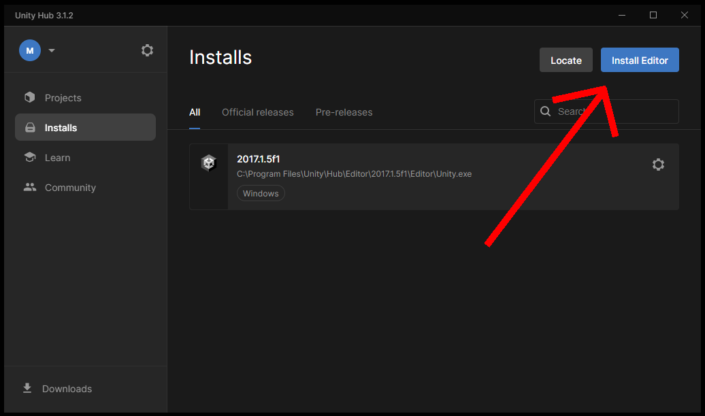Minimize the Unity Hub window

pyautogui.click(x=622, y=15)
